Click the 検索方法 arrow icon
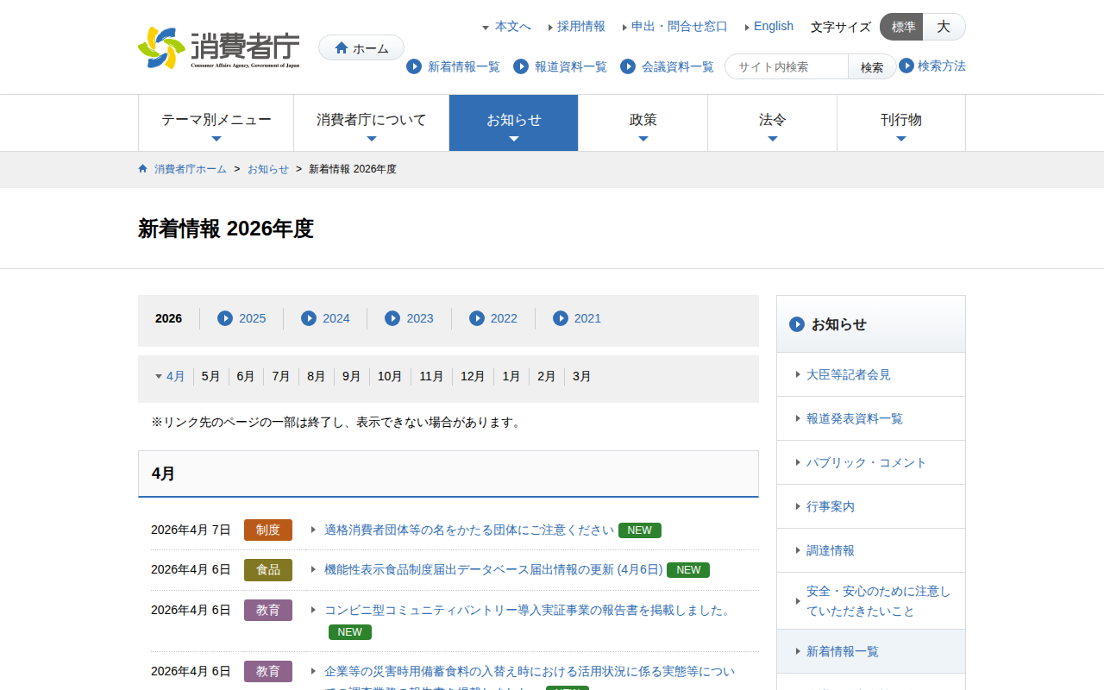 (x=906, y=66)
